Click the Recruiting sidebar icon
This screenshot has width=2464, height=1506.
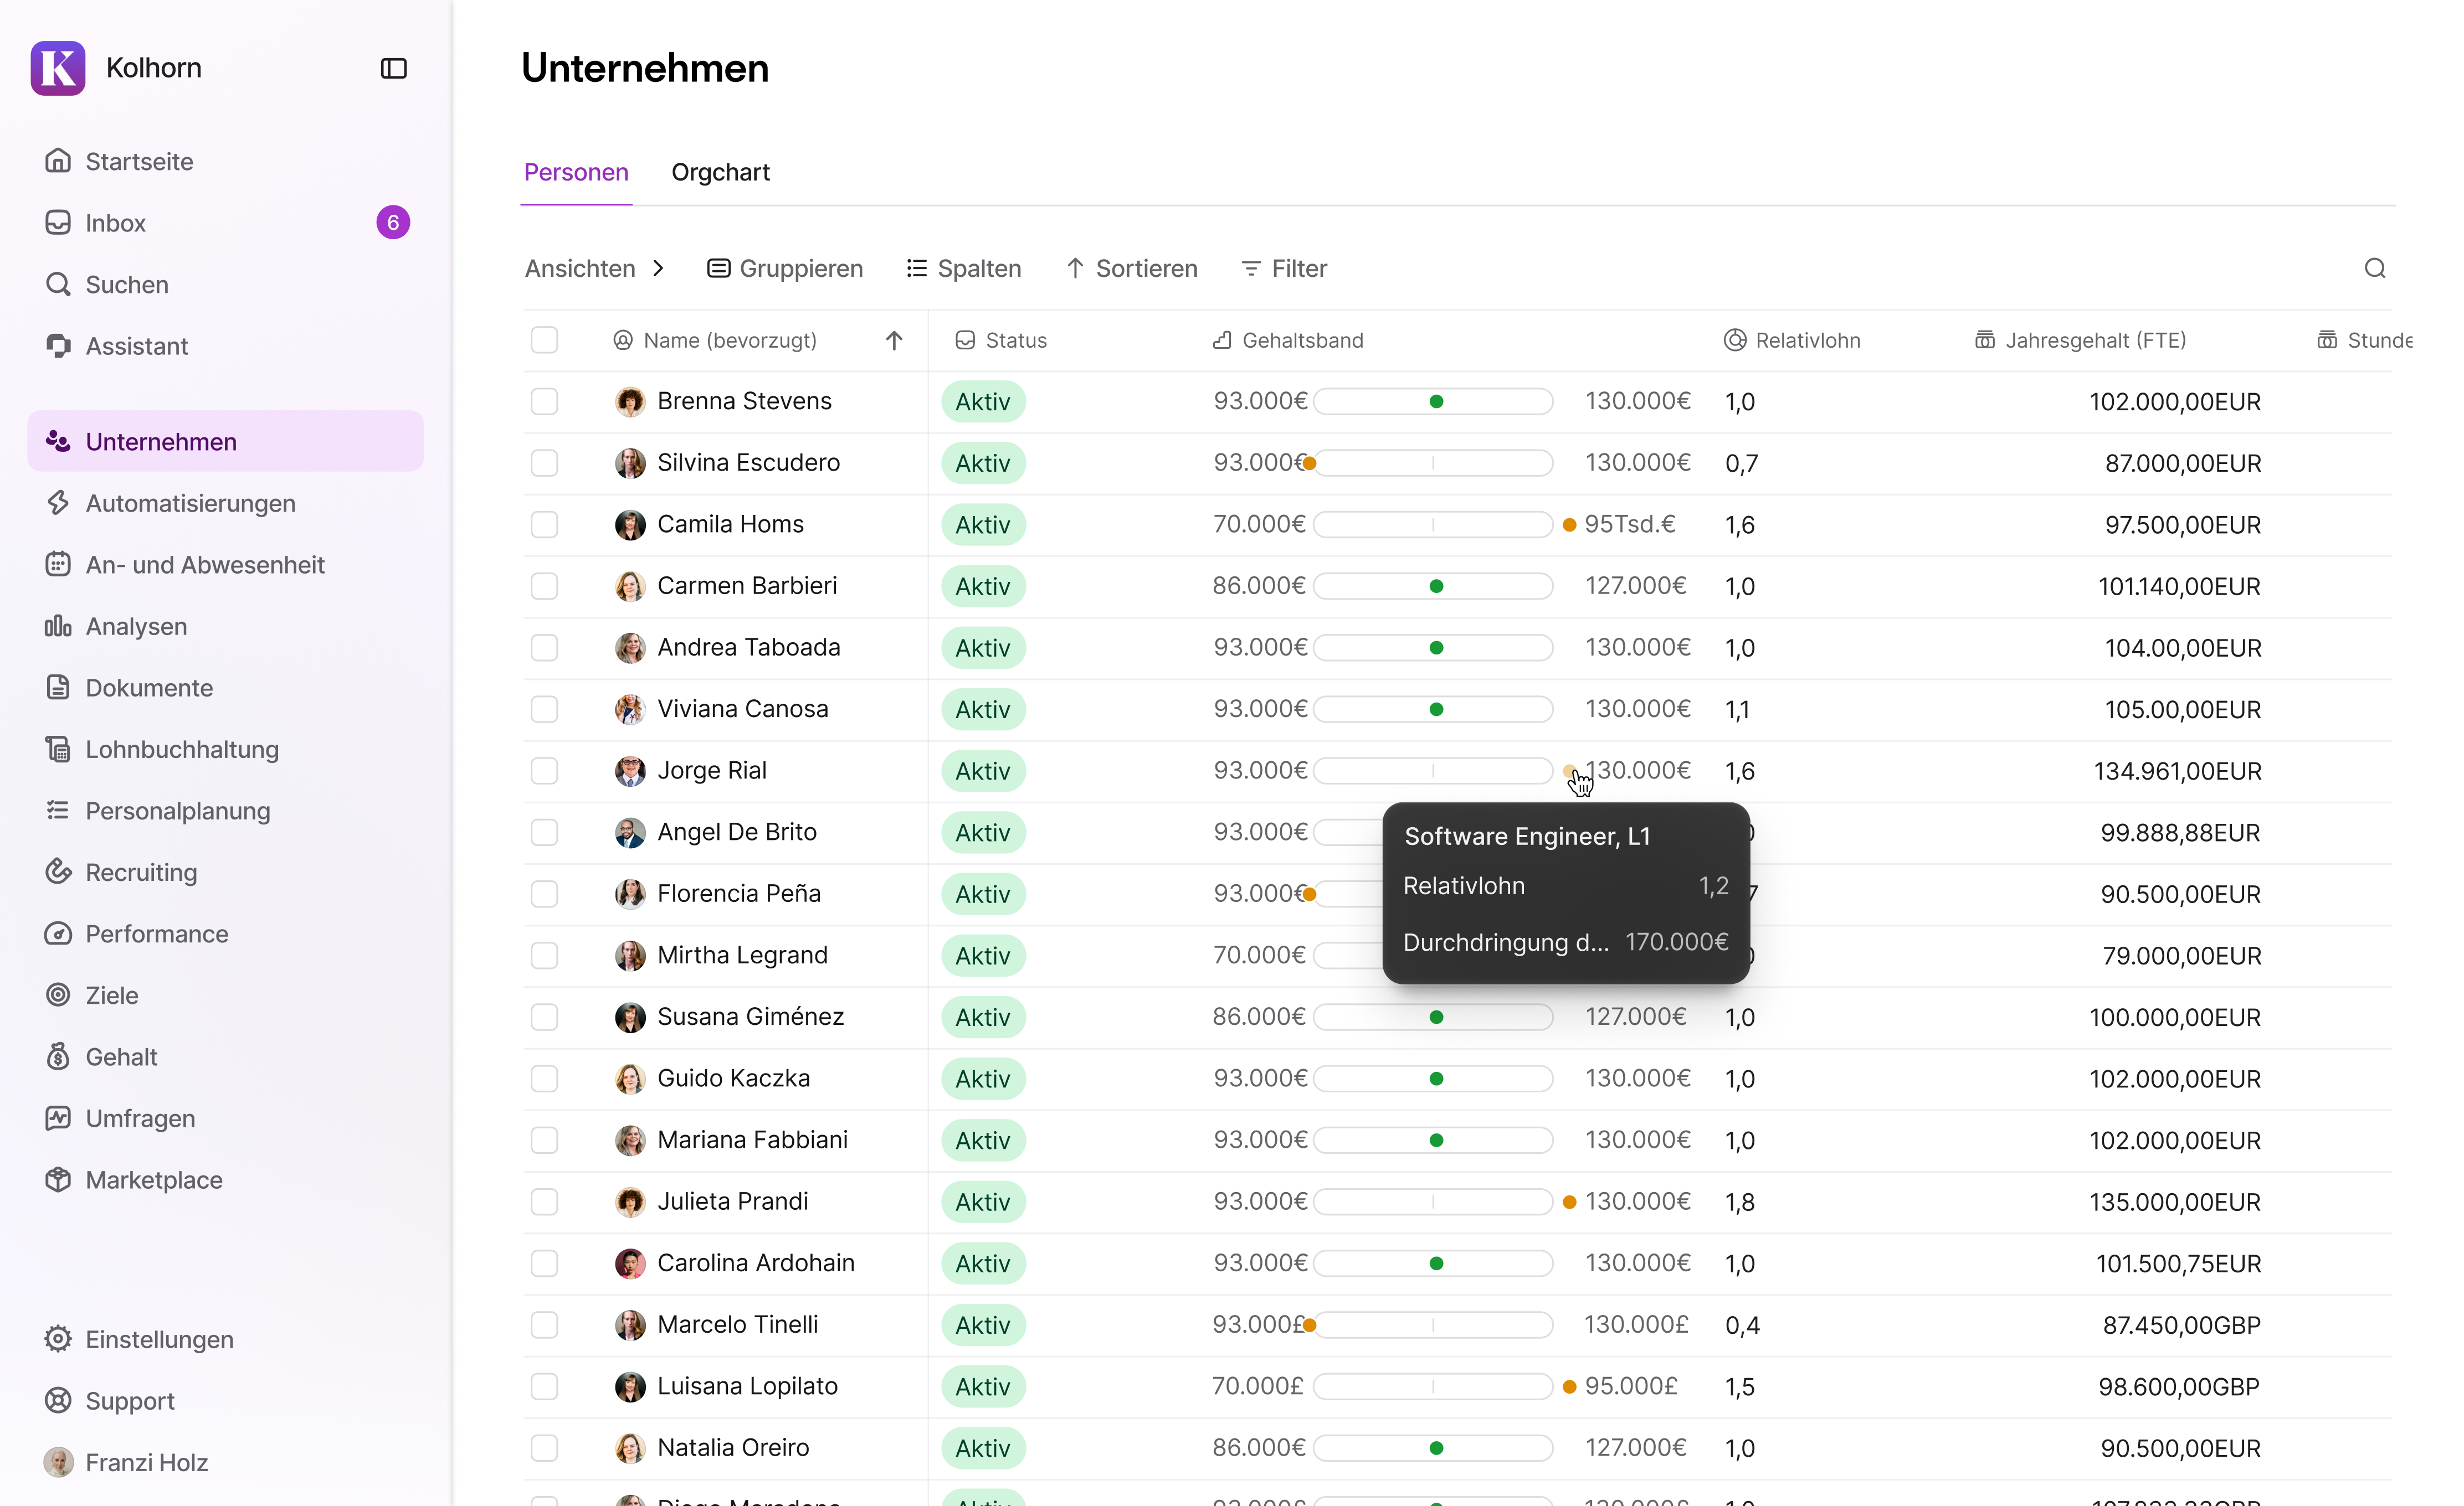(58, 871)
